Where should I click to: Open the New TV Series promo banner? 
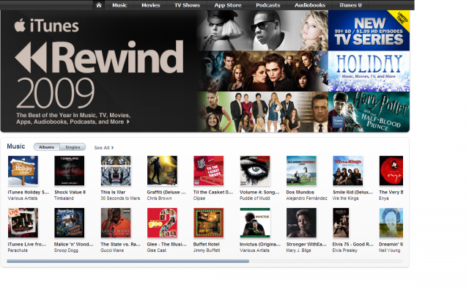(369, 31)
